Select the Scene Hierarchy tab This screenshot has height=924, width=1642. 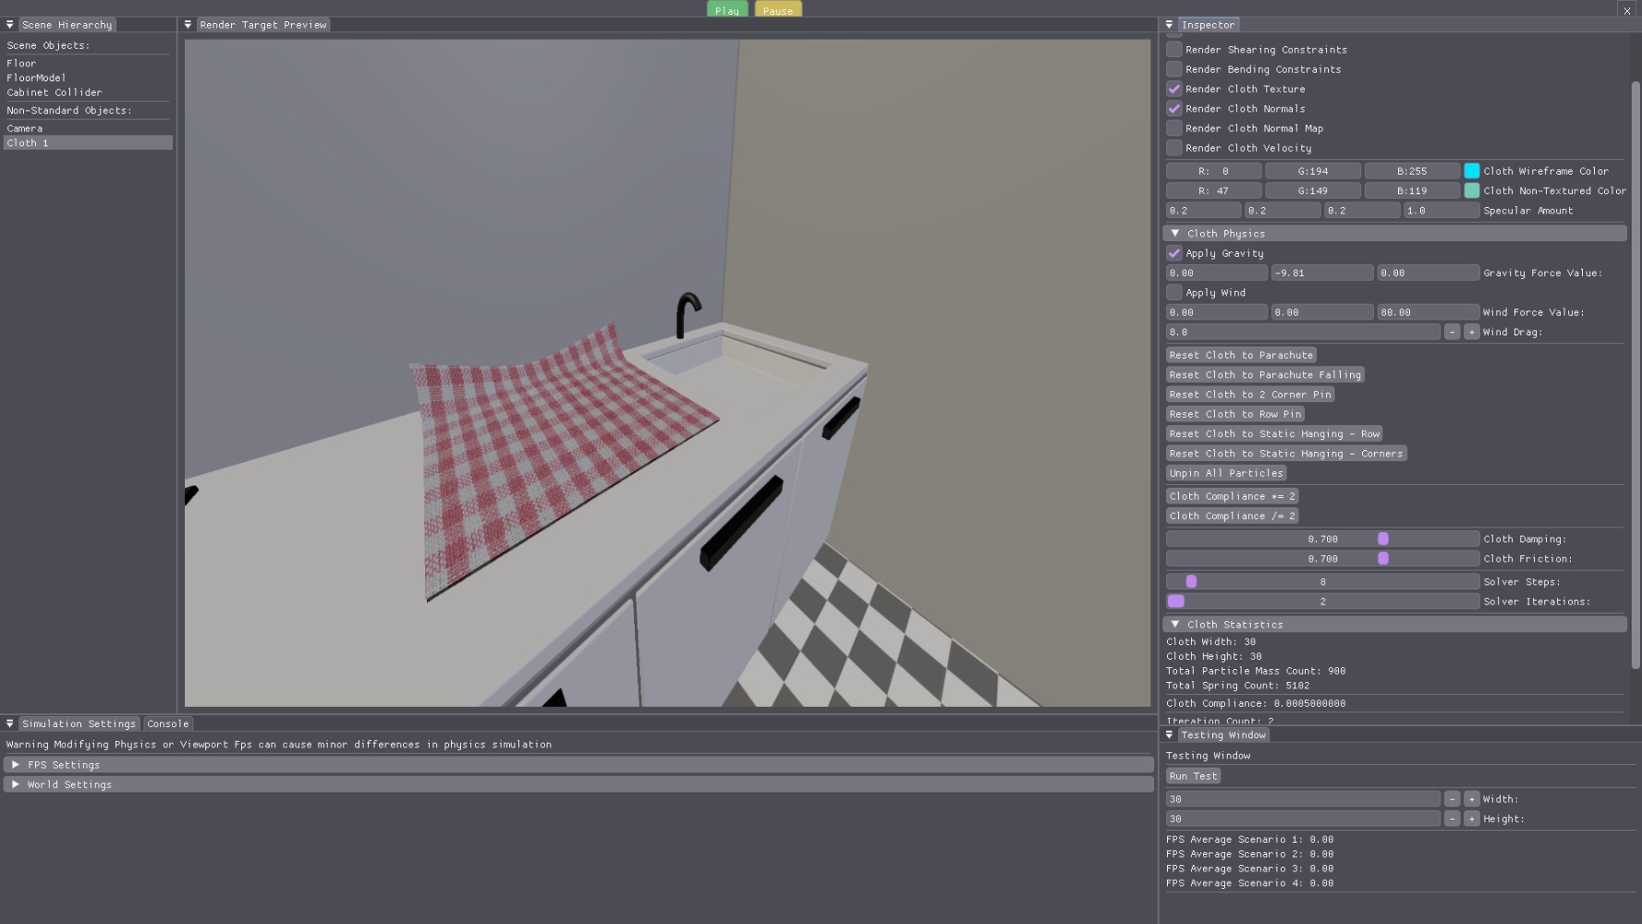point(67,25)
